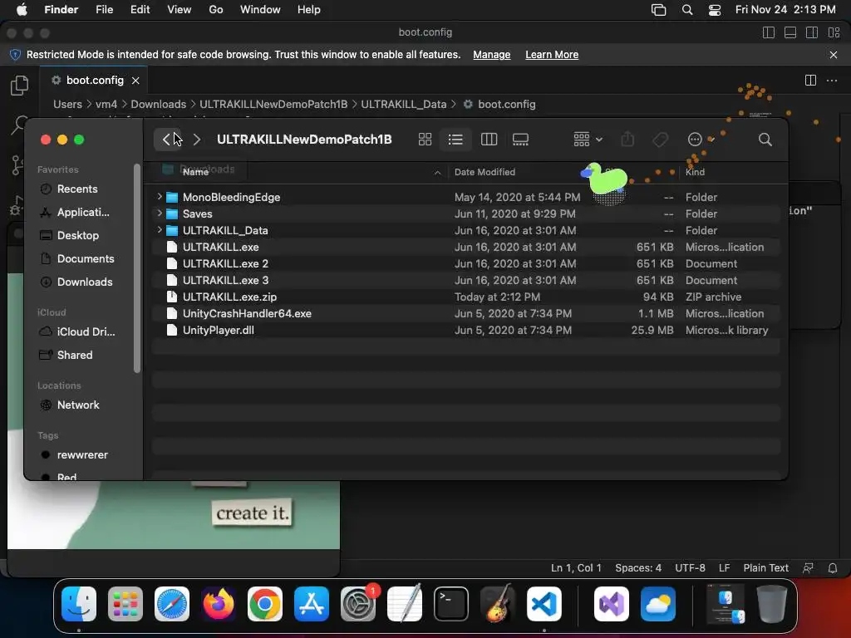This screenshot has width=851, height=638.
Task: Sort by Date Modified column header
Action: coord(485,172)
